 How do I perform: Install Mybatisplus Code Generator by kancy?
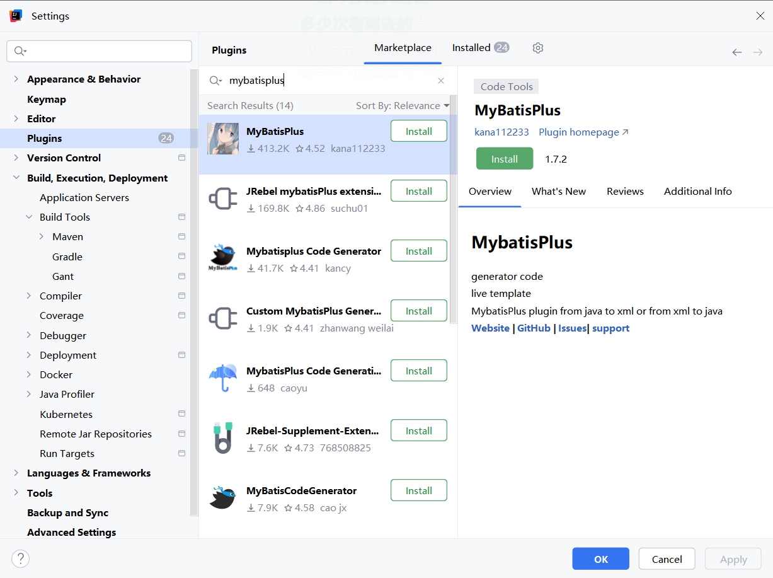point(419,251)
